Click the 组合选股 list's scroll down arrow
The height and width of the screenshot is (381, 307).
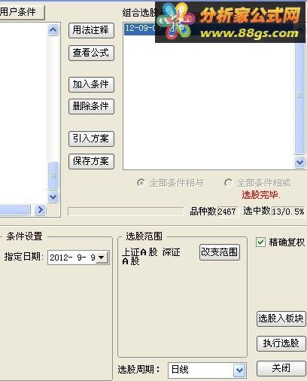[x=300, y=162]
